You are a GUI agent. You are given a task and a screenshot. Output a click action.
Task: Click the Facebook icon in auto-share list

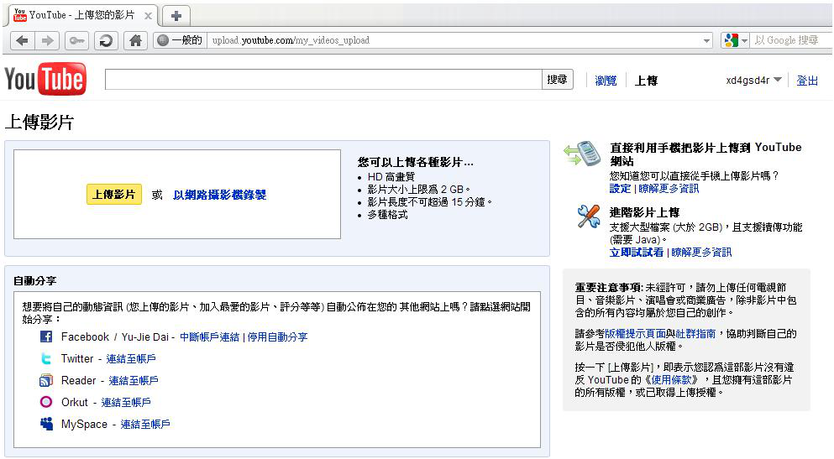[x=46, y=336]
